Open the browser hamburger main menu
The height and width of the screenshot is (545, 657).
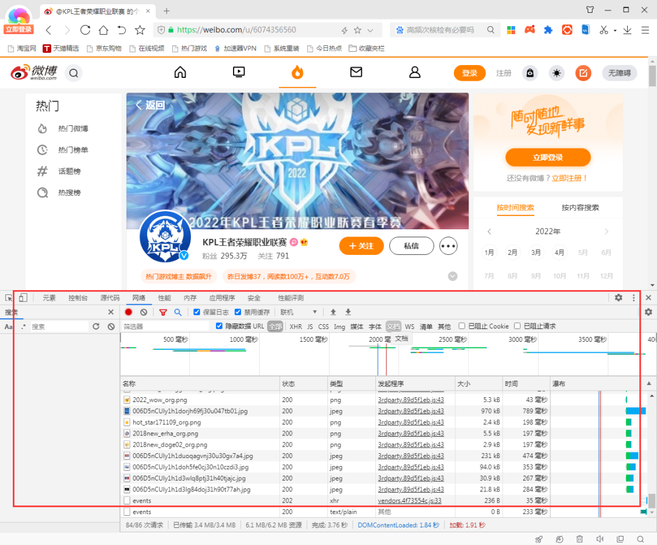[645, 30]
